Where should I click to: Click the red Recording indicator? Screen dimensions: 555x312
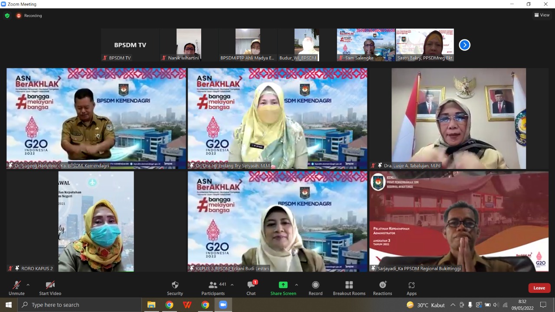29,16
